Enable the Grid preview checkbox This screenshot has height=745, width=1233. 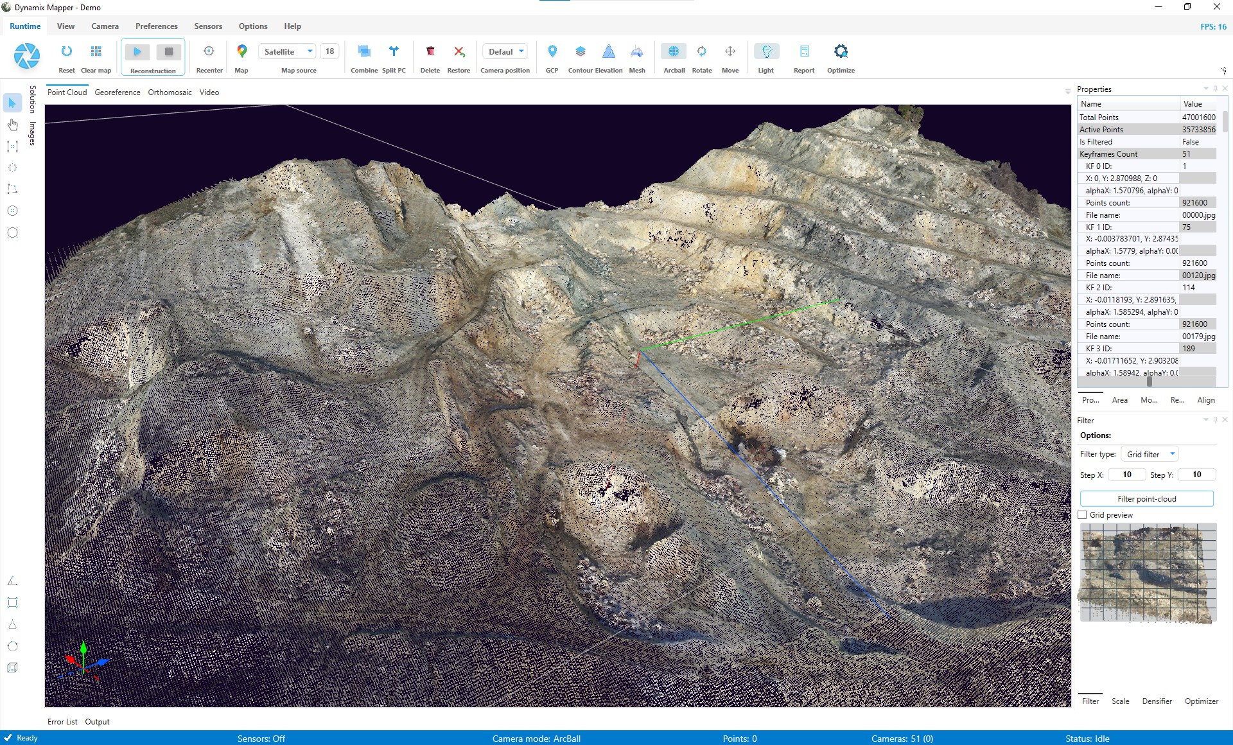pos(1083,514)
